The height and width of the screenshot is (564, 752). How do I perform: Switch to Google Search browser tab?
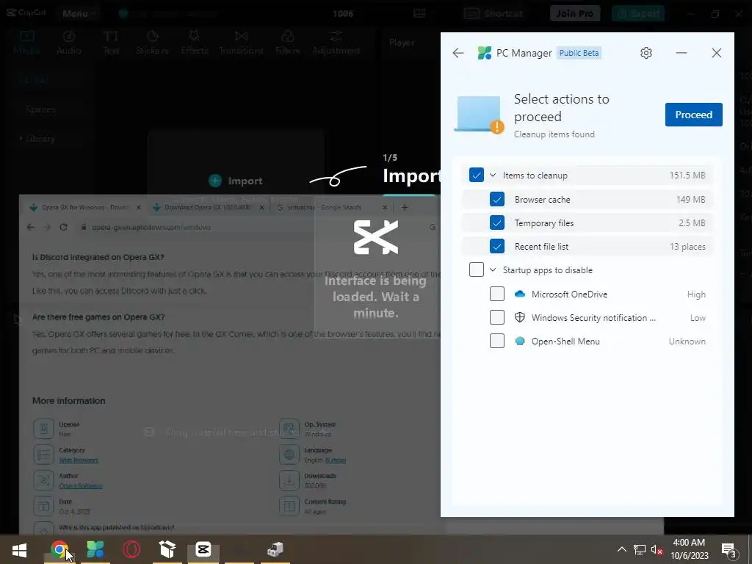pos(332,208)
